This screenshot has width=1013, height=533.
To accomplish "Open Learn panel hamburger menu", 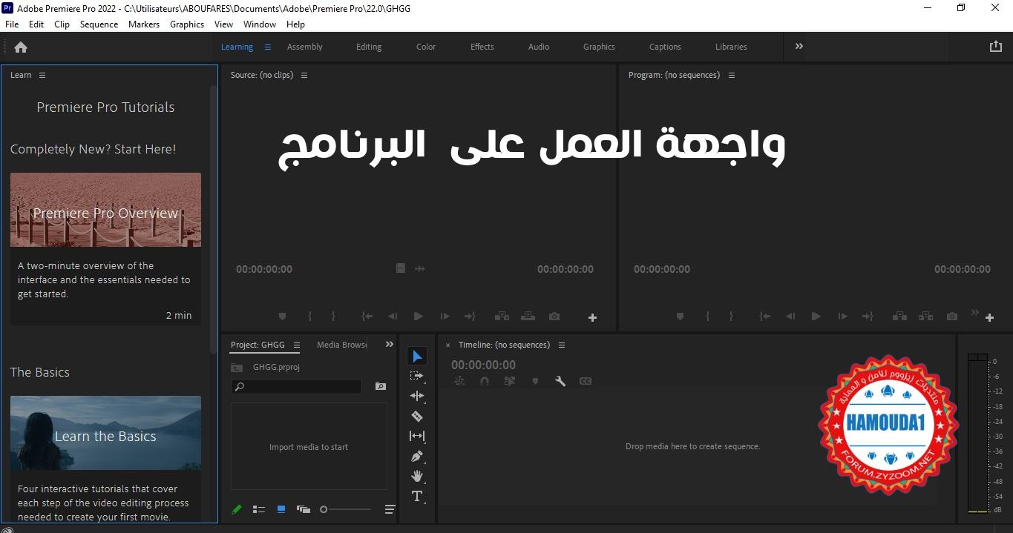I will [x=42, y=75].
